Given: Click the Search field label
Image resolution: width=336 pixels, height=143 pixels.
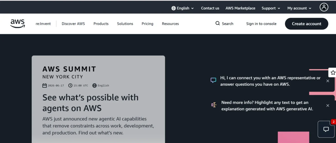Looking at the screenshot, I should point(228,24).
